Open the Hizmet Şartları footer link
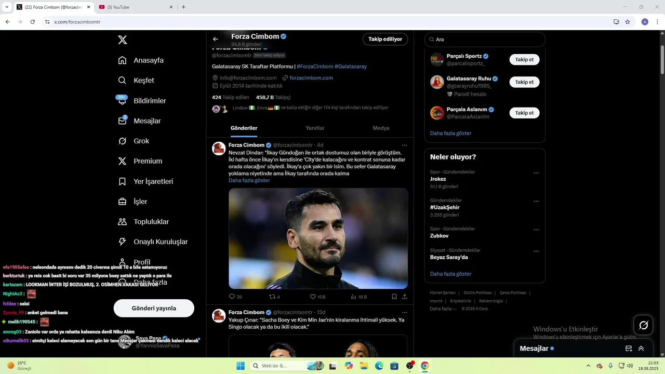Image resolution: width=665 pixels, height=374 pixels. 443,293
